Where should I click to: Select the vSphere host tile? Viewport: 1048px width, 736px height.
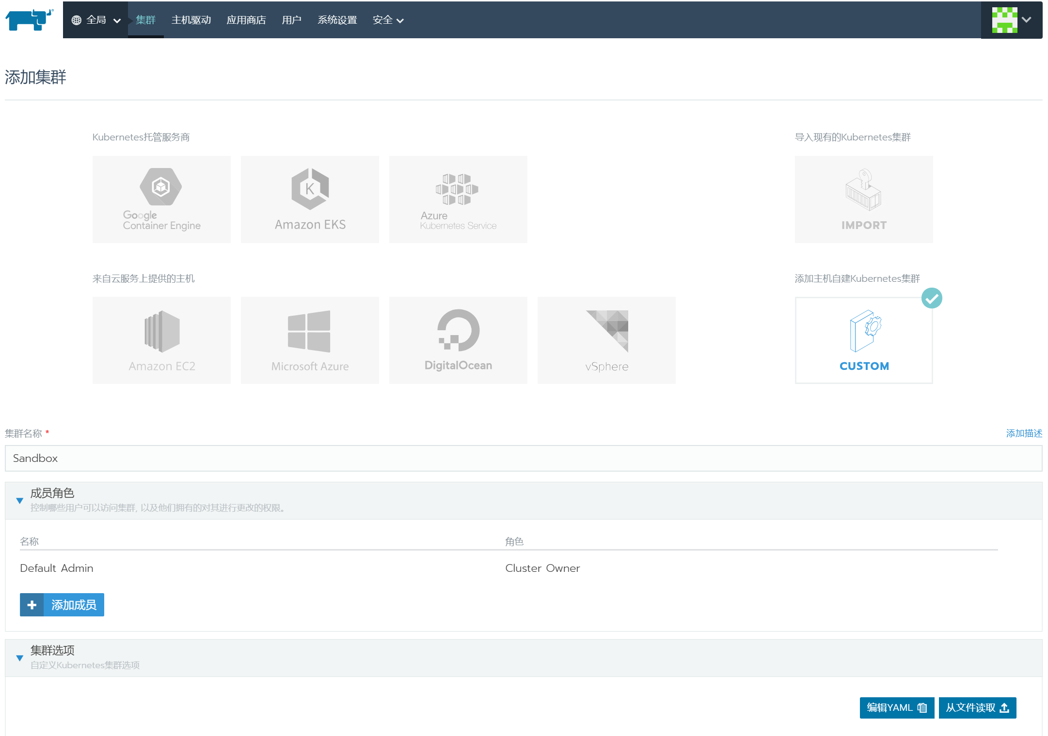(606, 340)
